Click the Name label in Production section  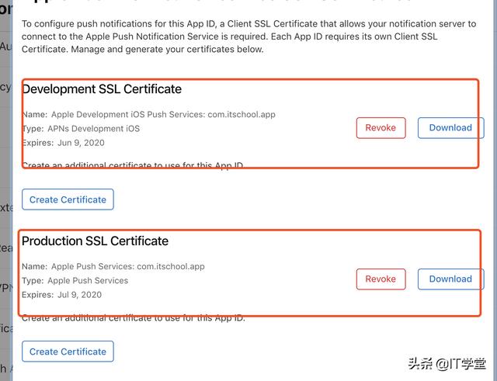point(34,266)
